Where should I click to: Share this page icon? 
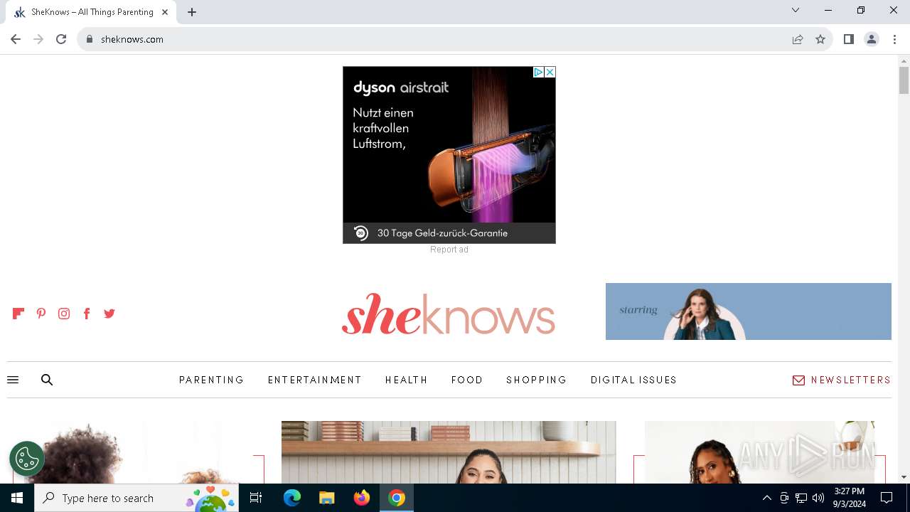point(798,39)
